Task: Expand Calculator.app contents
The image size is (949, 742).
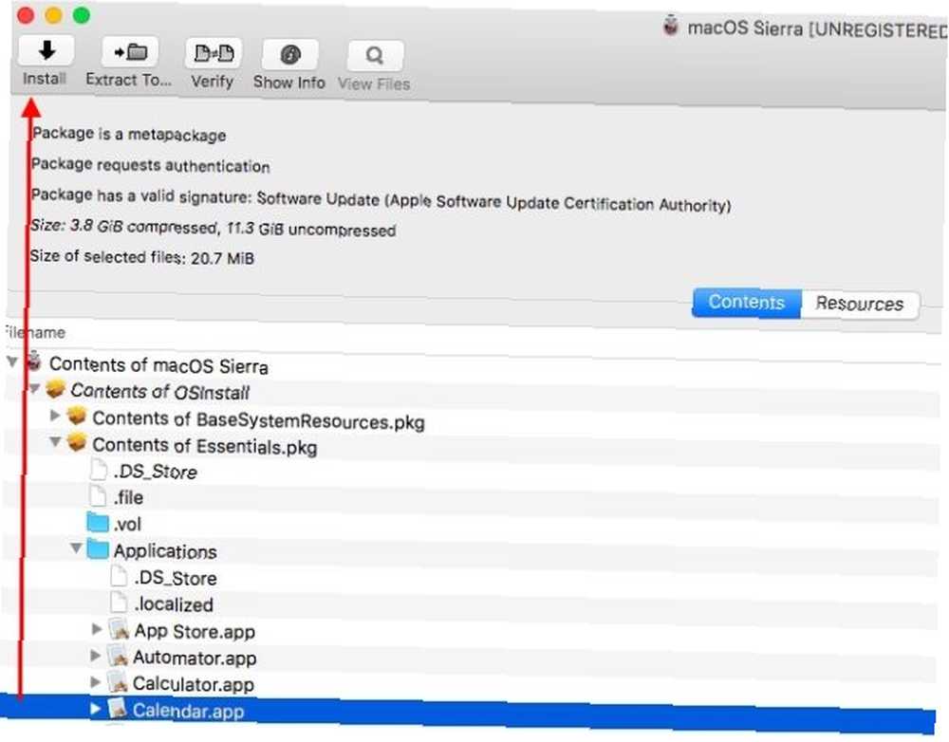Action: pos(96,682)
